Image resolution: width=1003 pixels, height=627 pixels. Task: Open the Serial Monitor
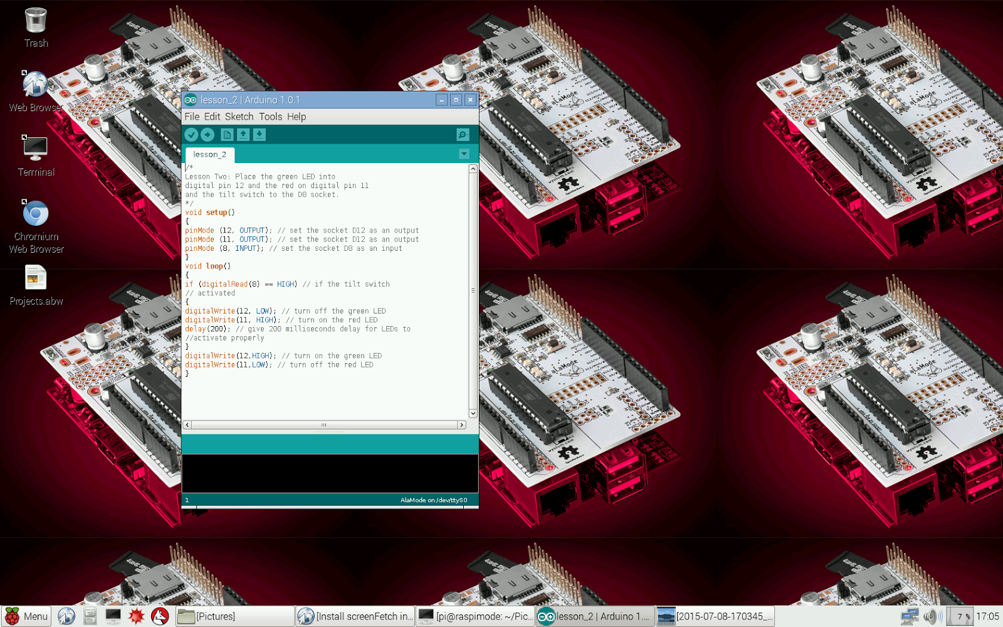click(x=462, y=134)
